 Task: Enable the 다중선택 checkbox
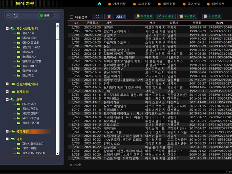(x=72, y=17)
